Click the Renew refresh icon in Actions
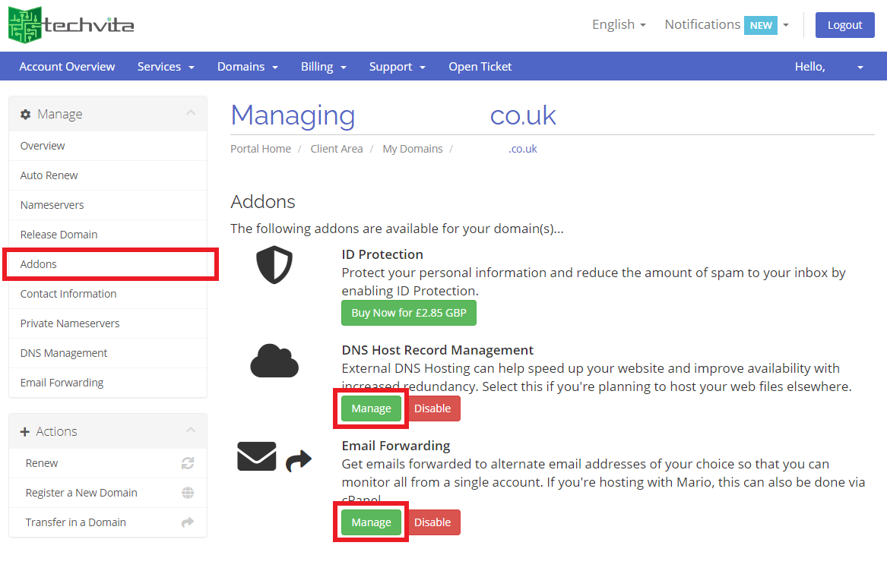 pos(188,463)
